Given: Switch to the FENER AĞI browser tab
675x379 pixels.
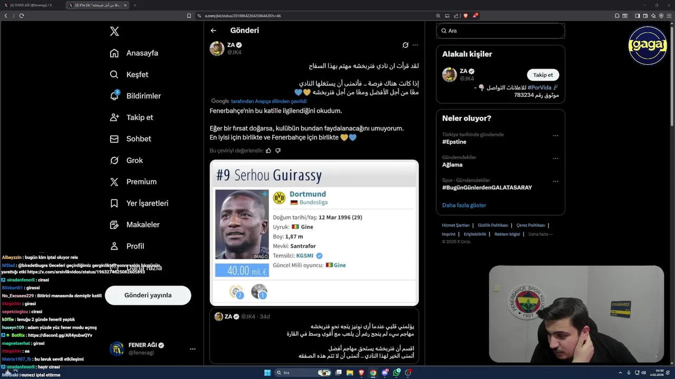Looking at the screenshot, I should (33, 5).
